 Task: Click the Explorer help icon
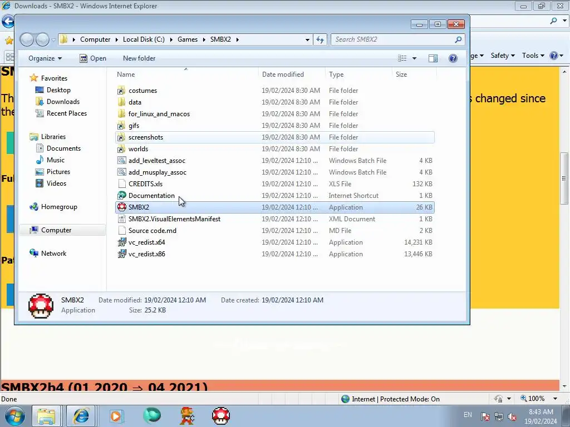click(453, 58)
